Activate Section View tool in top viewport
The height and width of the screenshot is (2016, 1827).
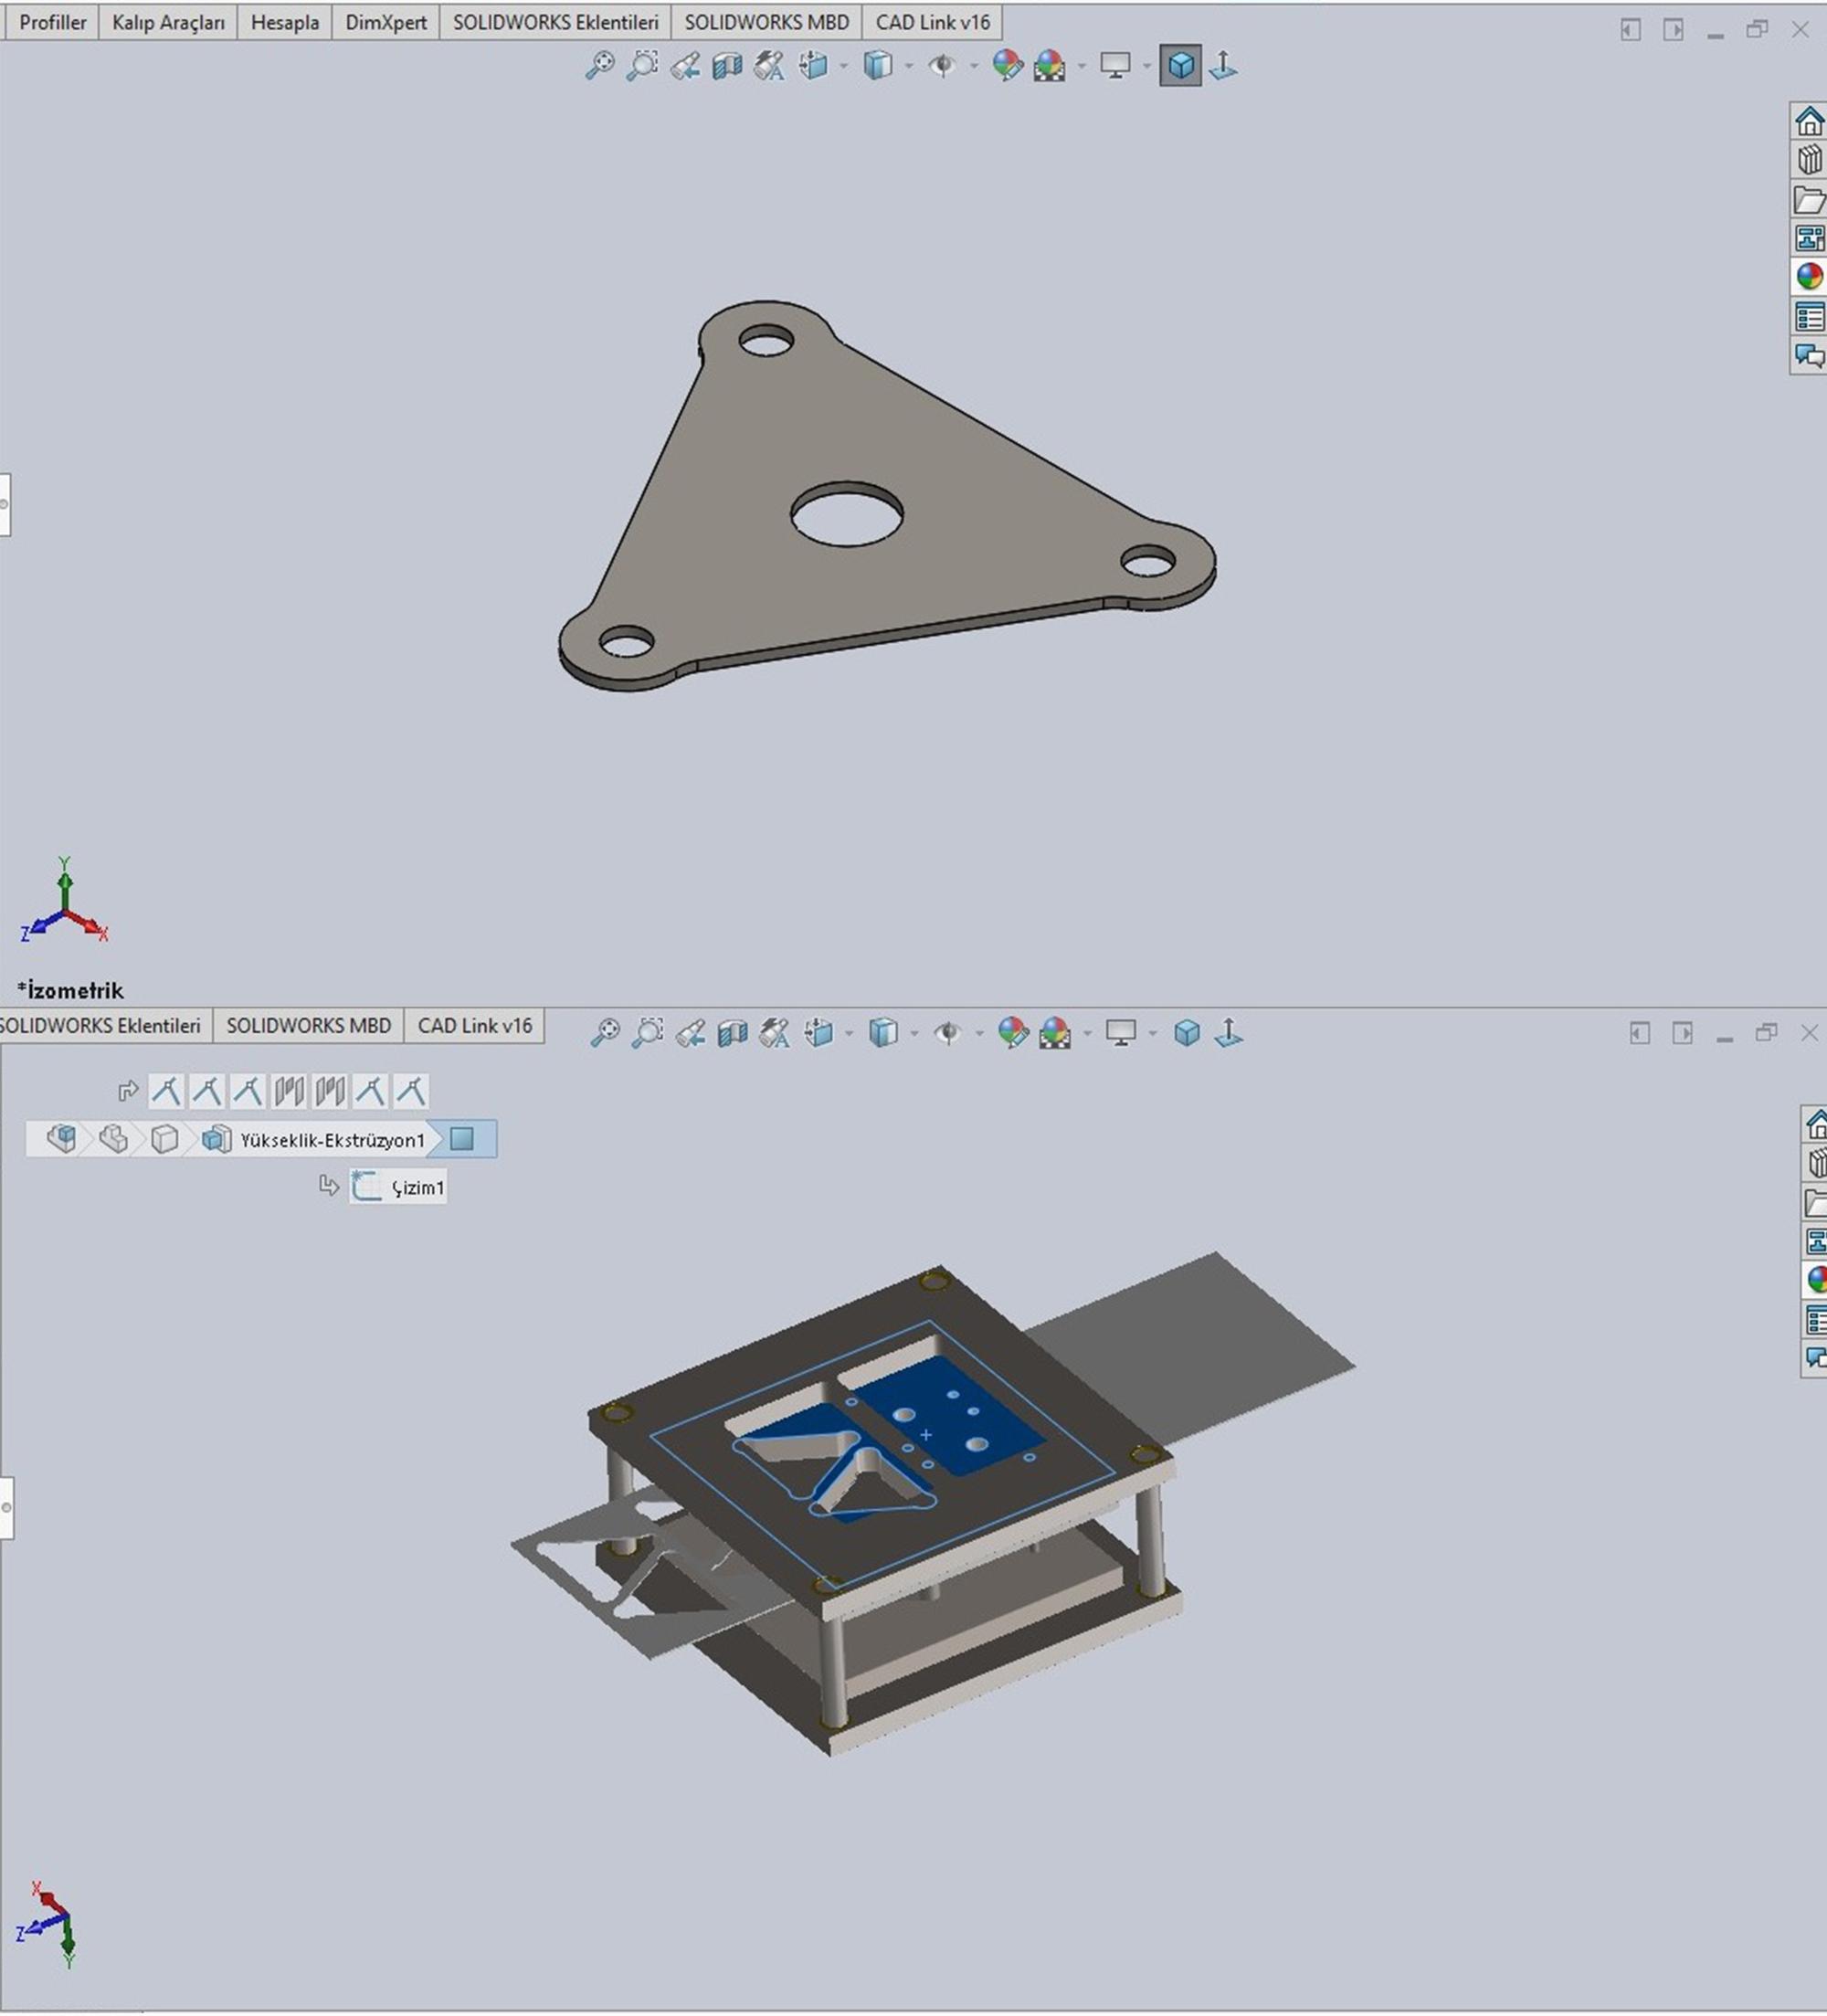(x=727, y=67)
